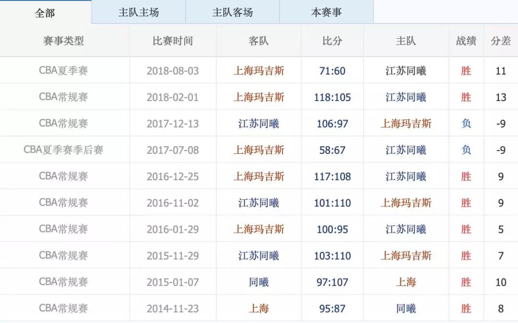Click away team 同曦 in 2015-01-07 row
Image resolution: width=518 pixels, height=323 pixels.
259,282
